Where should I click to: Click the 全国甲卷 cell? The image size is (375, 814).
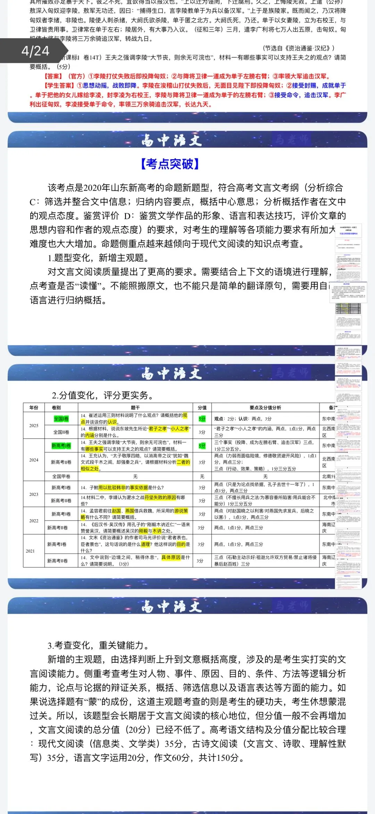click(61, 476)
